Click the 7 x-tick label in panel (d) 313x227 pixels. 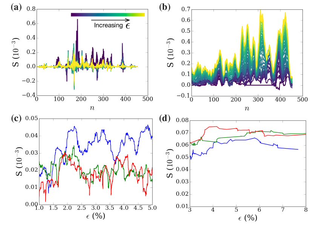[283, 210]
